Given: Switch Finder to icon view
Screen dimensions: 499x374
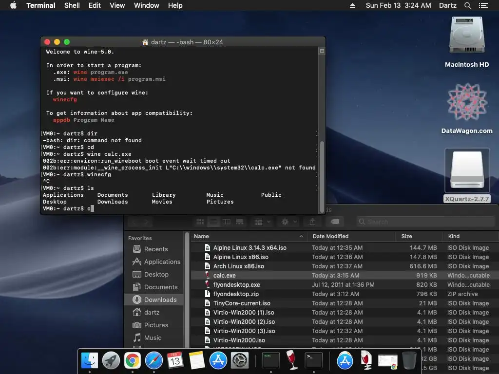Looking at the screenshot, I should click(x=200, y=222).
